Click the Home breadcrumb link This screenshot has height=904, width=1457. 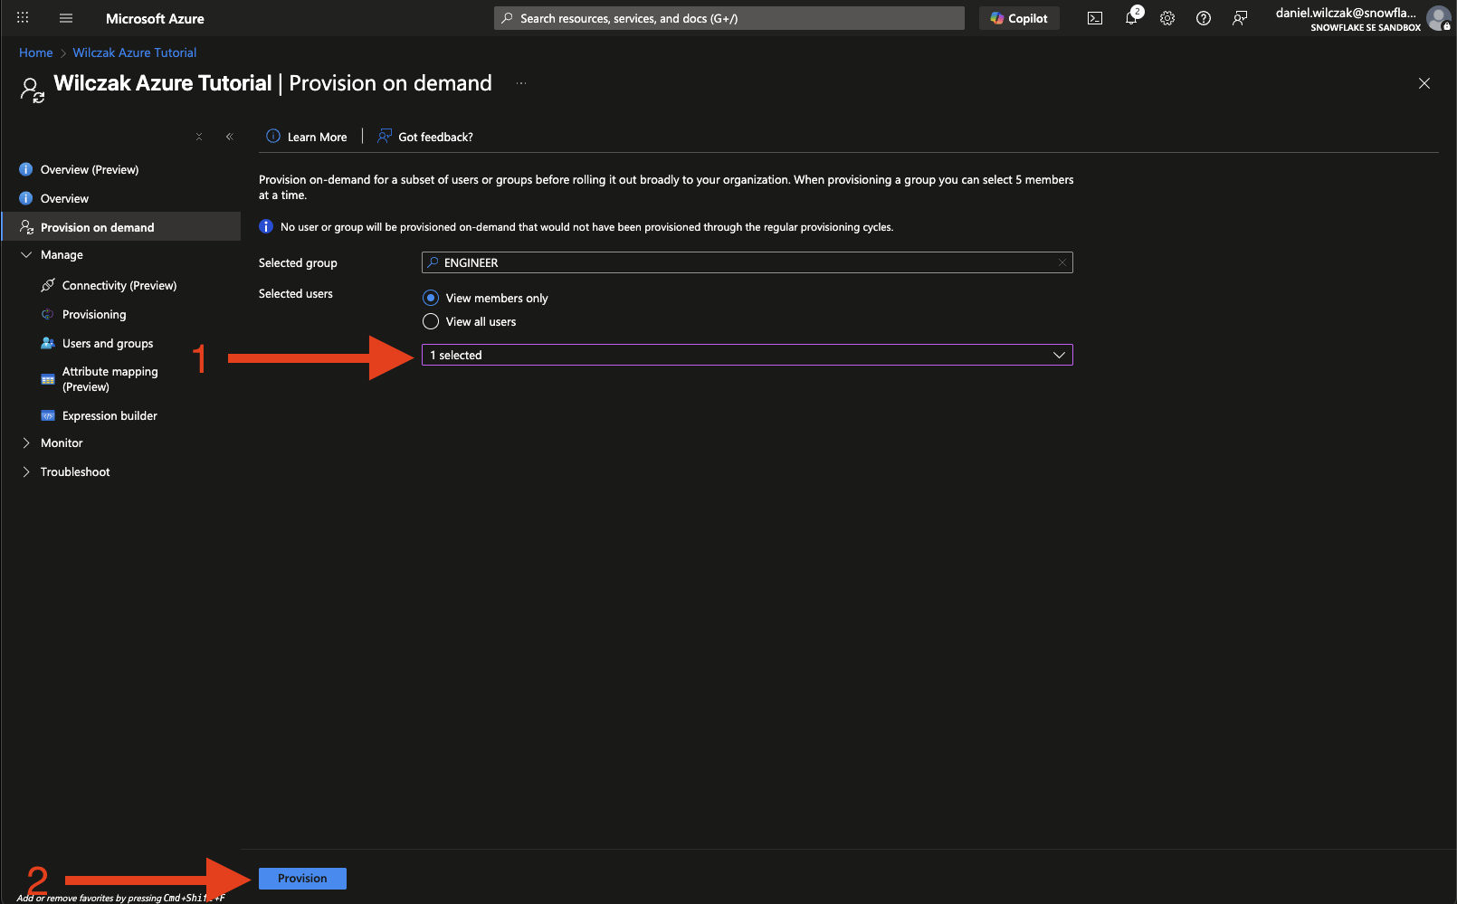click(x=35, y=52)
